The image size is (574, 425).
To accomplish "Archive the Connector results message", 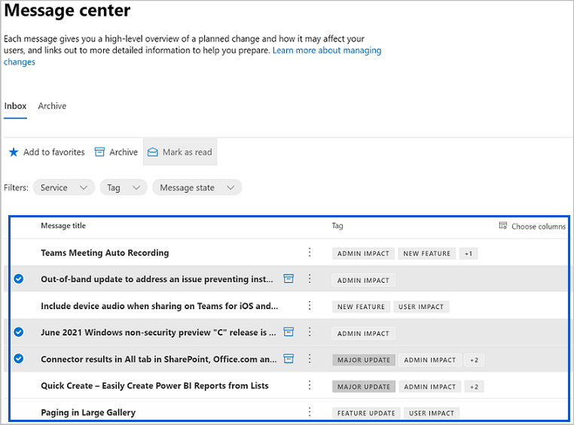I will coord(289,359).
